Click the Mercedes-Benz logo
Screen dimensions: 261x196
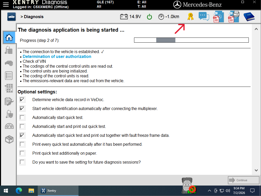[198, 5]
